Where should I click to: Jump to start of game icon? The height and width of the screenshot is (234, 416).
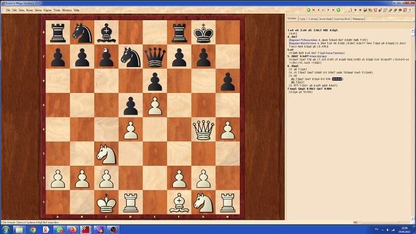tap(313, 10)
